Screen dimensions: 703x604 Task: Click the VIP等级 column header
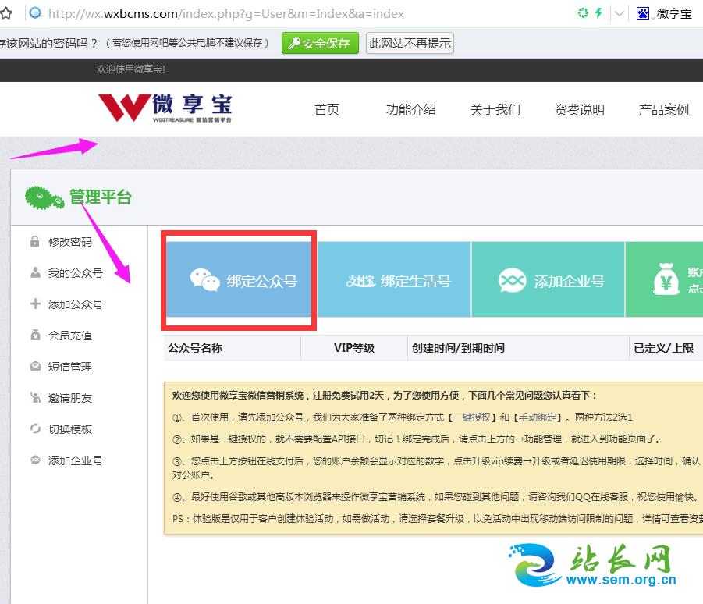click(x=353, y=348)
